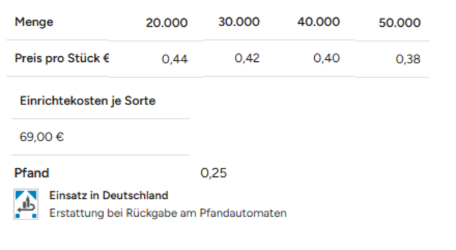Click the Pfand label
This screenshot has height=250, width=456.
32,173
